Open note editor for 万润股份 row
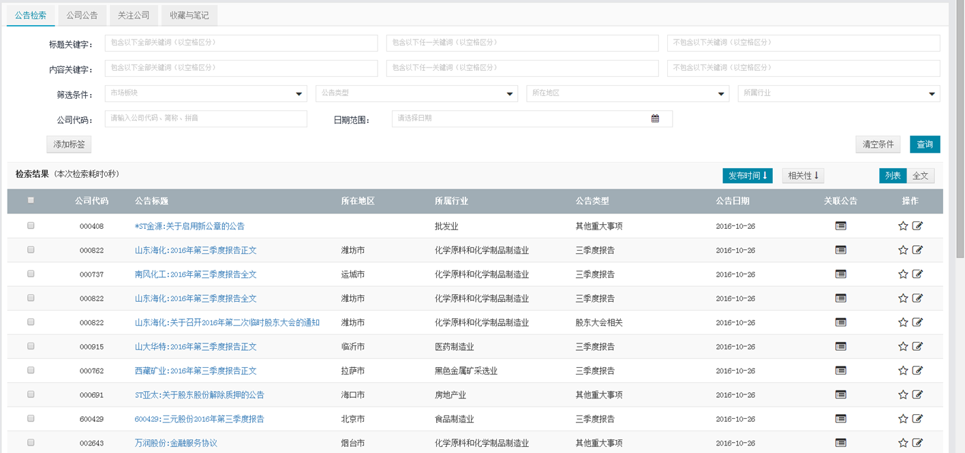Screen dimensions: 965x453 [917, 443]
